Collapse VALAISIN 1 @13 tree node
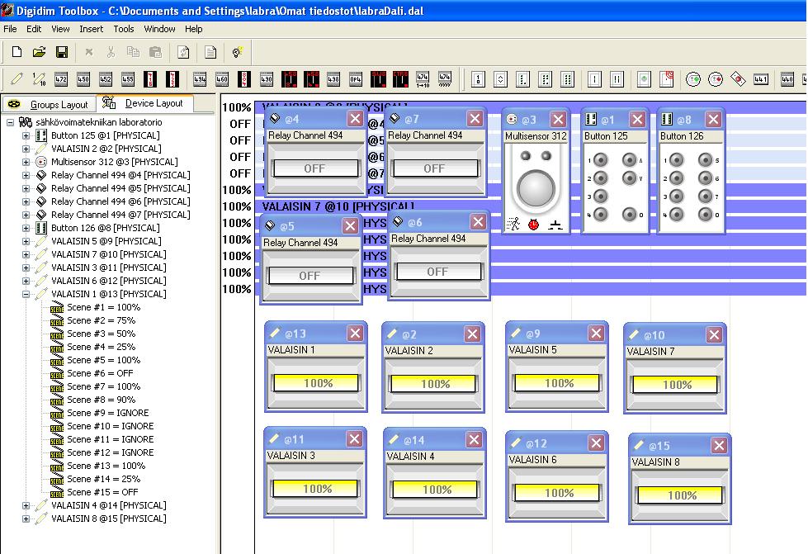 (26, 294)
